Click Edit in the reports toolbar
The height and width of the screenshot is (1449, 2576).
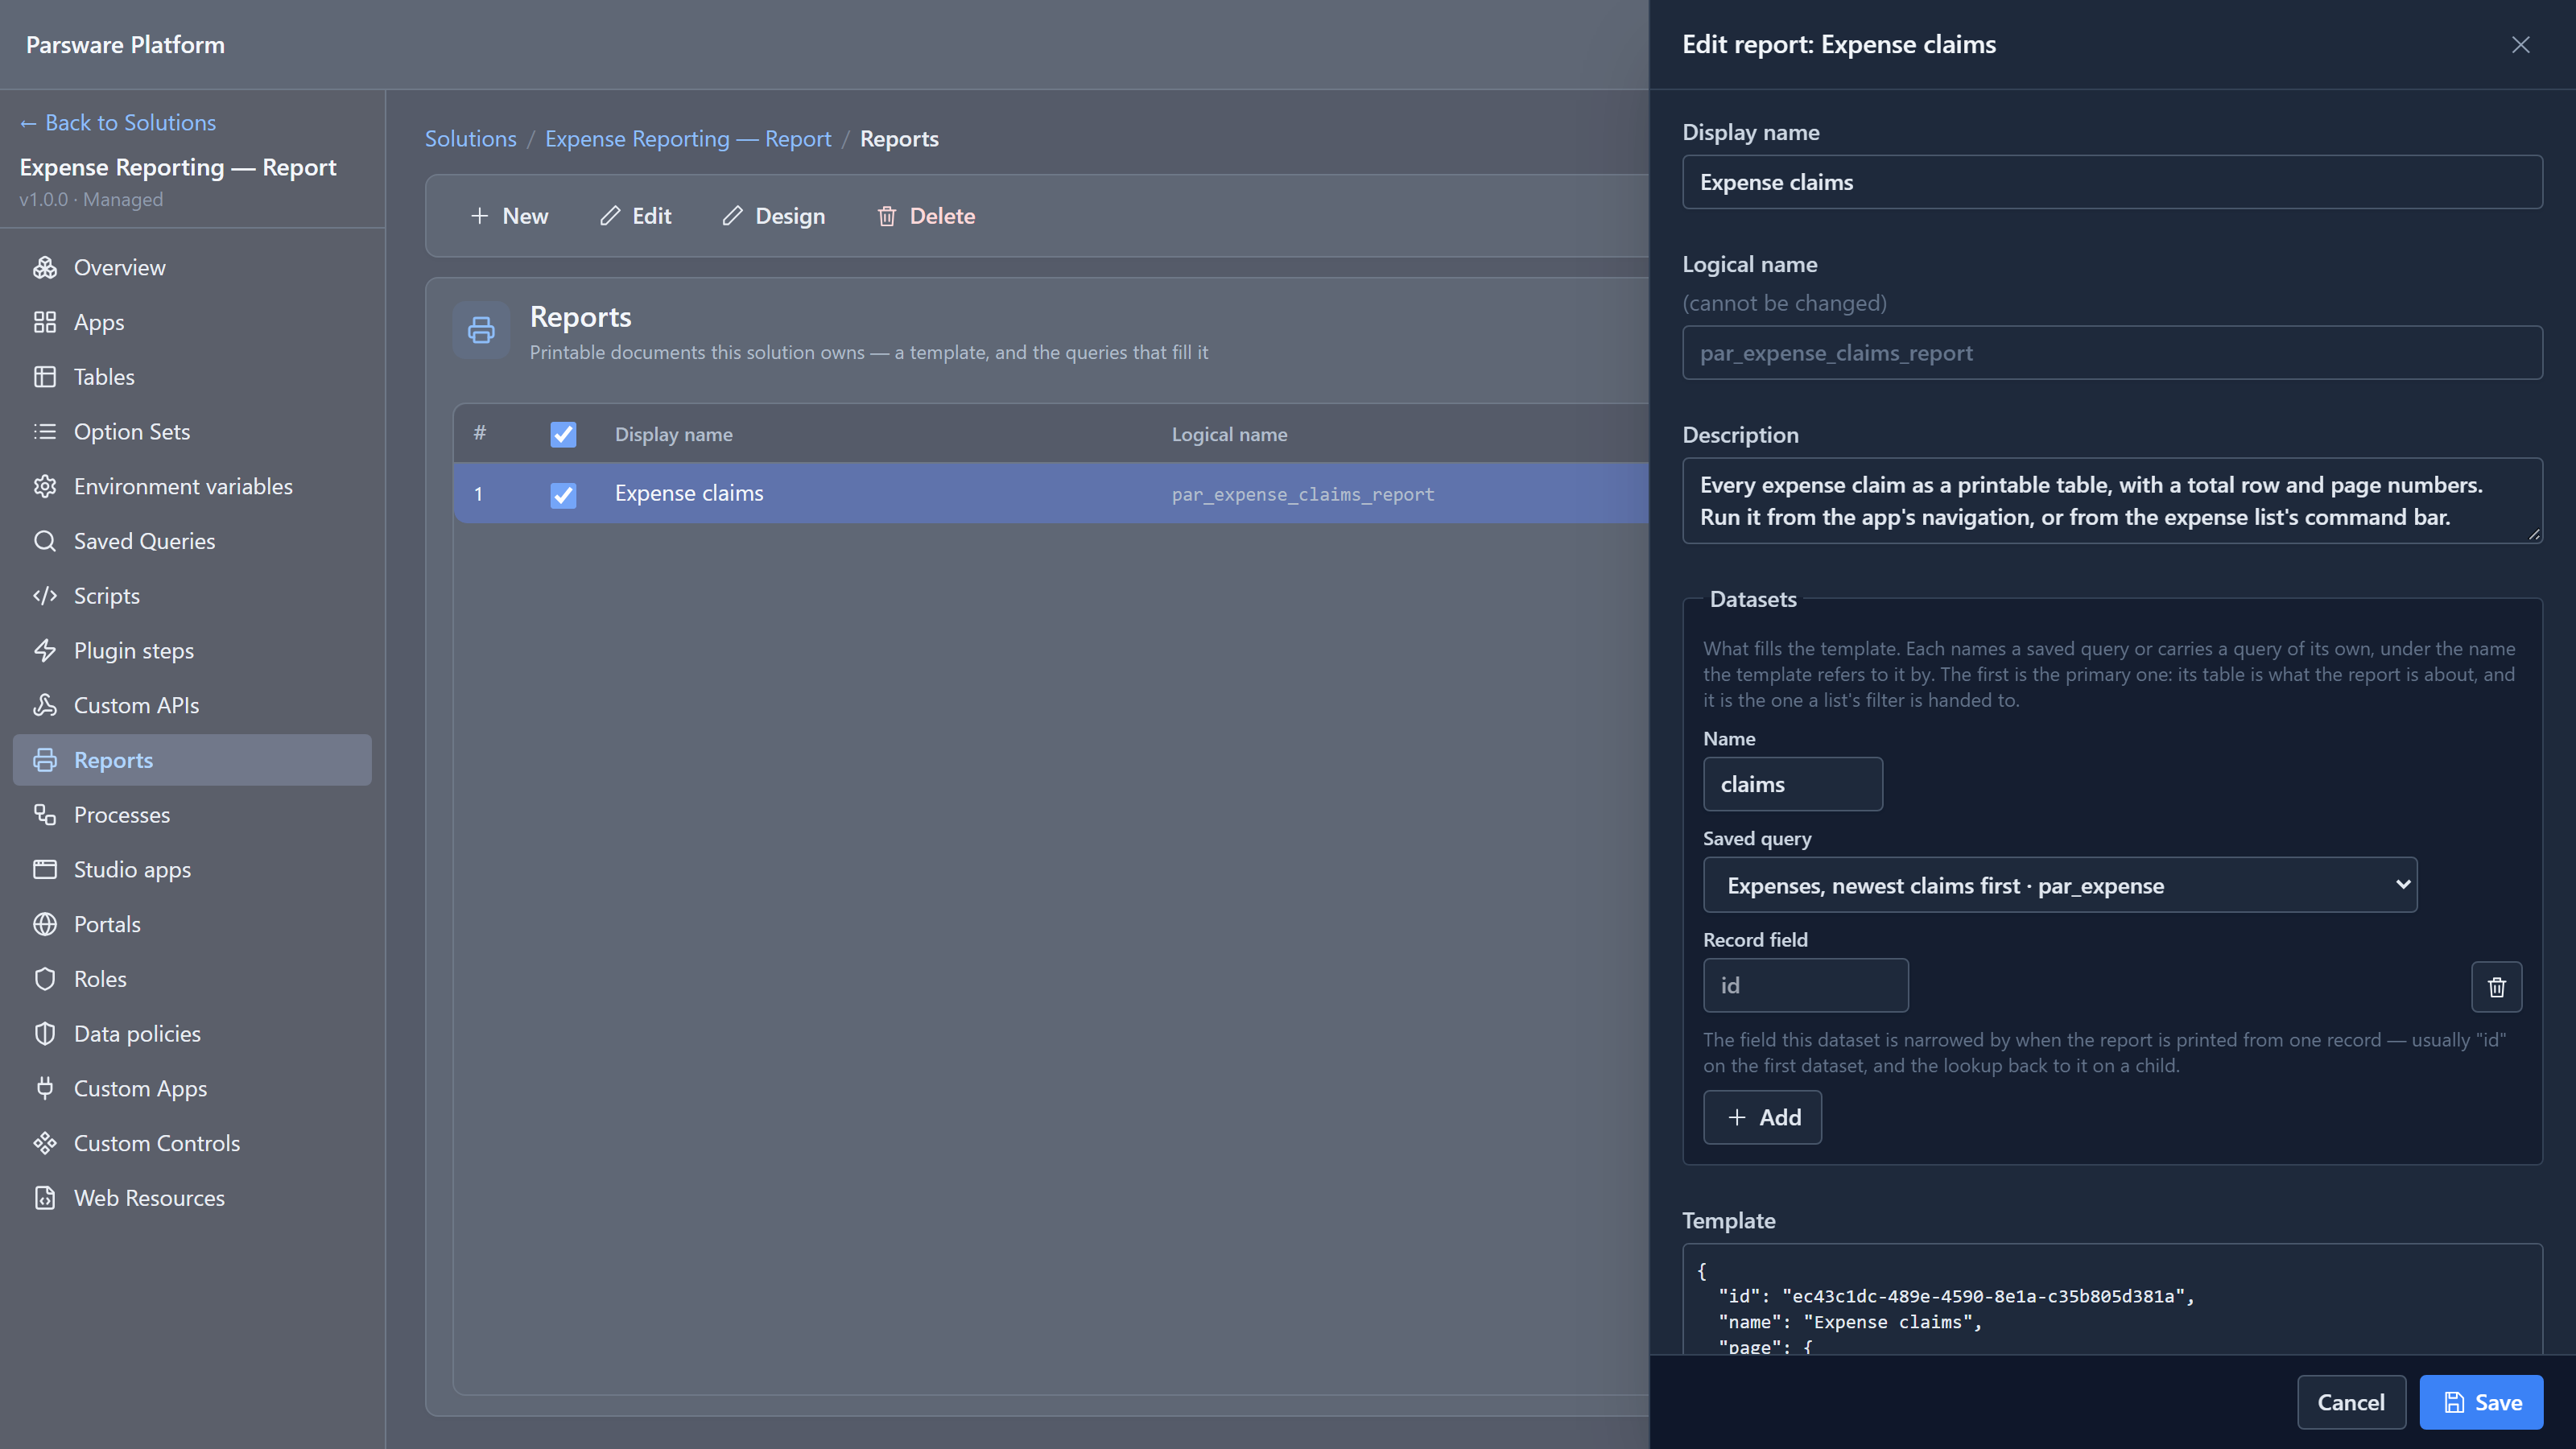pyautogui.click(x=636, y=216)
